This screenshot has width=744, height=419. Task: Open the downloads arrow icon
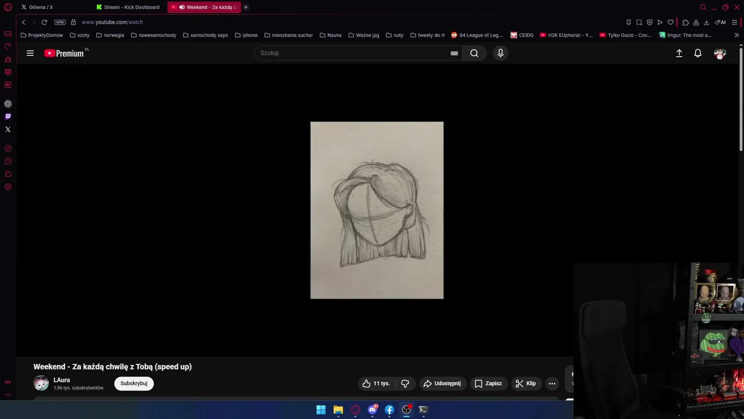tap(706, 22)
